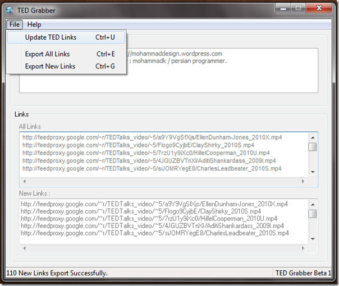This screenshot has height=286, width=339.
Task: Click the HillelCooperman_2010U.mp4 link in New Links
Action: 149,219
